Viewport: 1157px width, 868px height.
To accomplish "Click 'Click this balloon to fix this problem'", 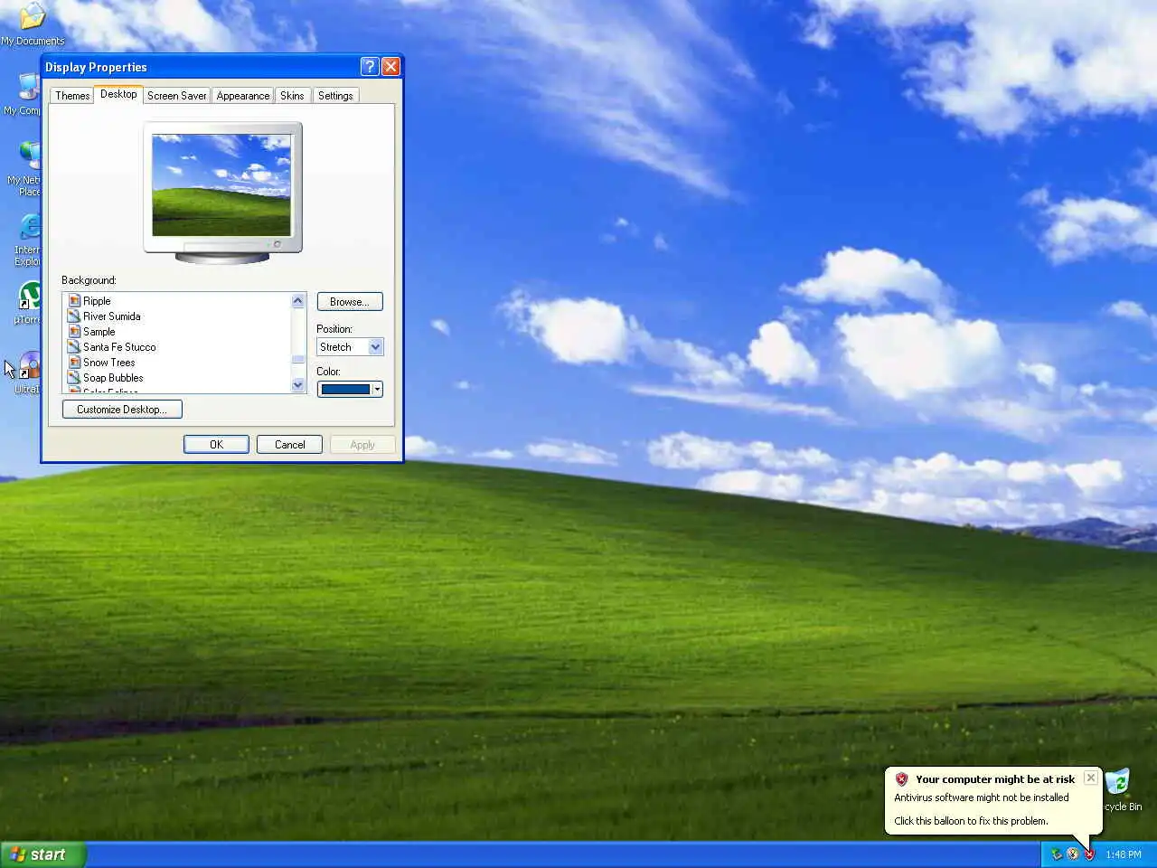I will [x=971, y=821].
